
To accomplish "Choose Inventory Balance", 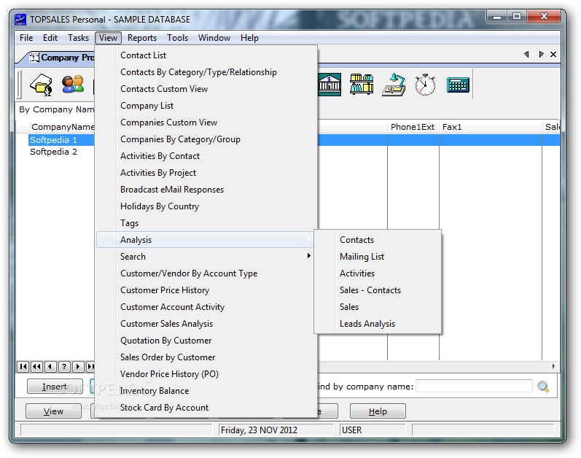I will point(206,391).
